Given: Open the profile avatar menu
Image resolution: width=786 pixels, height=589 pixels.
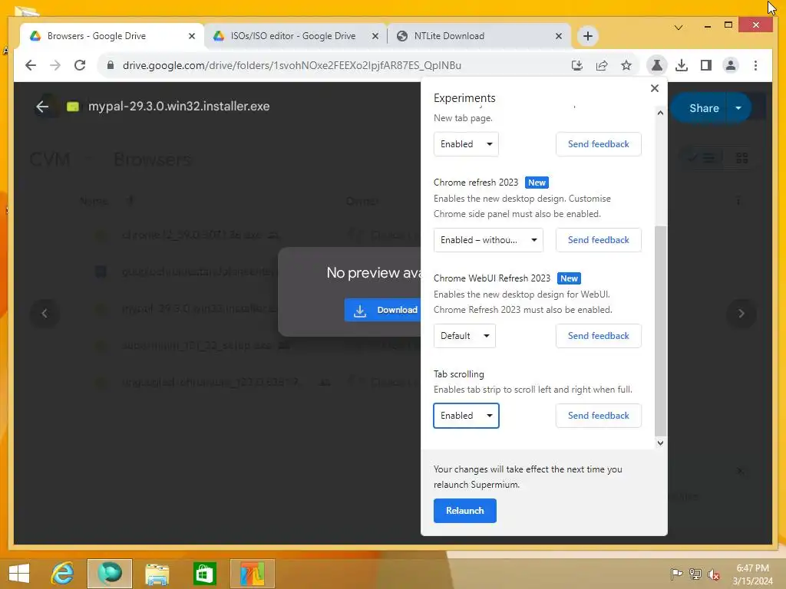Looking at the screenshot, I should point(731,65).
